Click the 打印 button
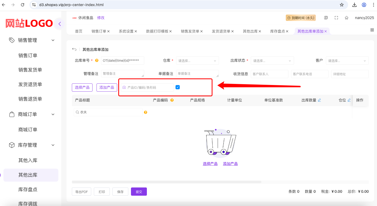This screenshot has width=377, height=206. 102,192
